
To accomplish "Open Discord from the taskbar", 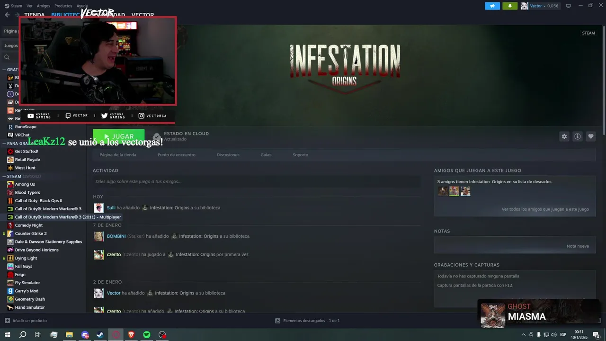I will [x=85, y=335].
